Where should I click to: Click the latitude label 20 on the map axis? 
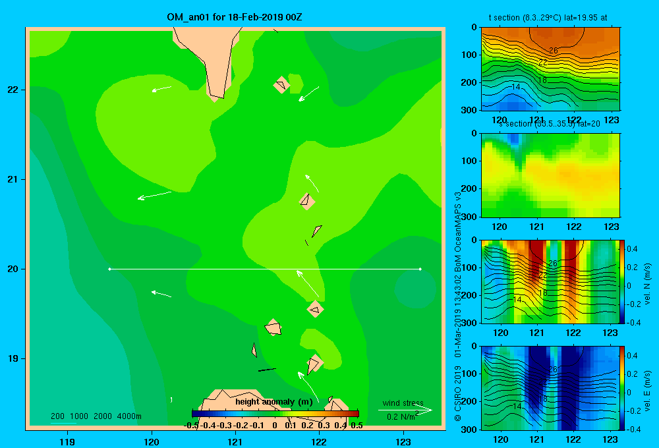click(x=13, y=269)
